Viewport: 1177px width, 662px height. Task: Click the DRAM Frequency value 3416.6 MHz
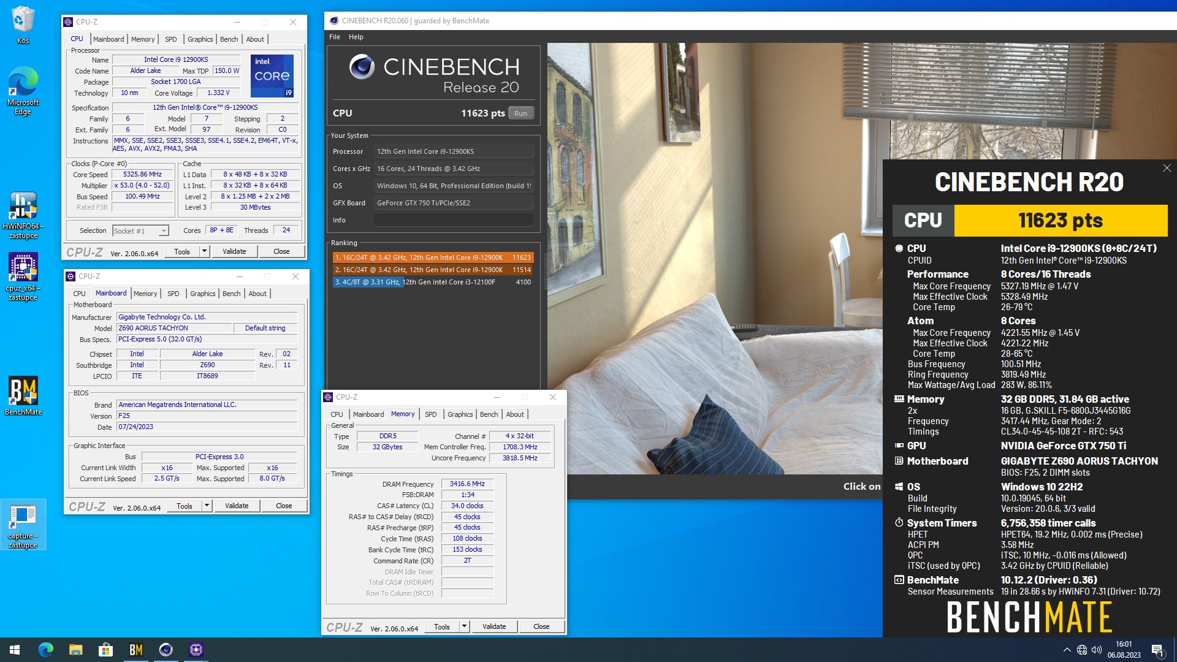tap(467, 484)
